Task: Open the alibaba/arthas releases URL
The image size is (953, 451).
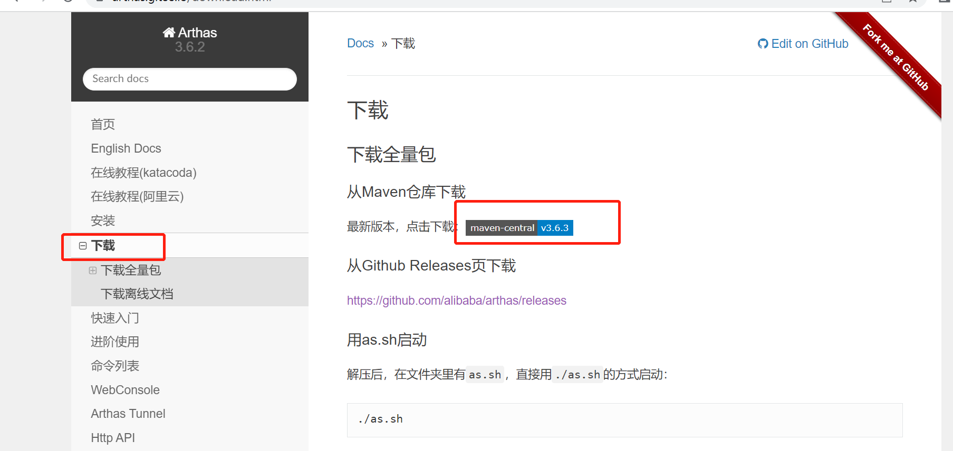Action: [x=457, y=300]
